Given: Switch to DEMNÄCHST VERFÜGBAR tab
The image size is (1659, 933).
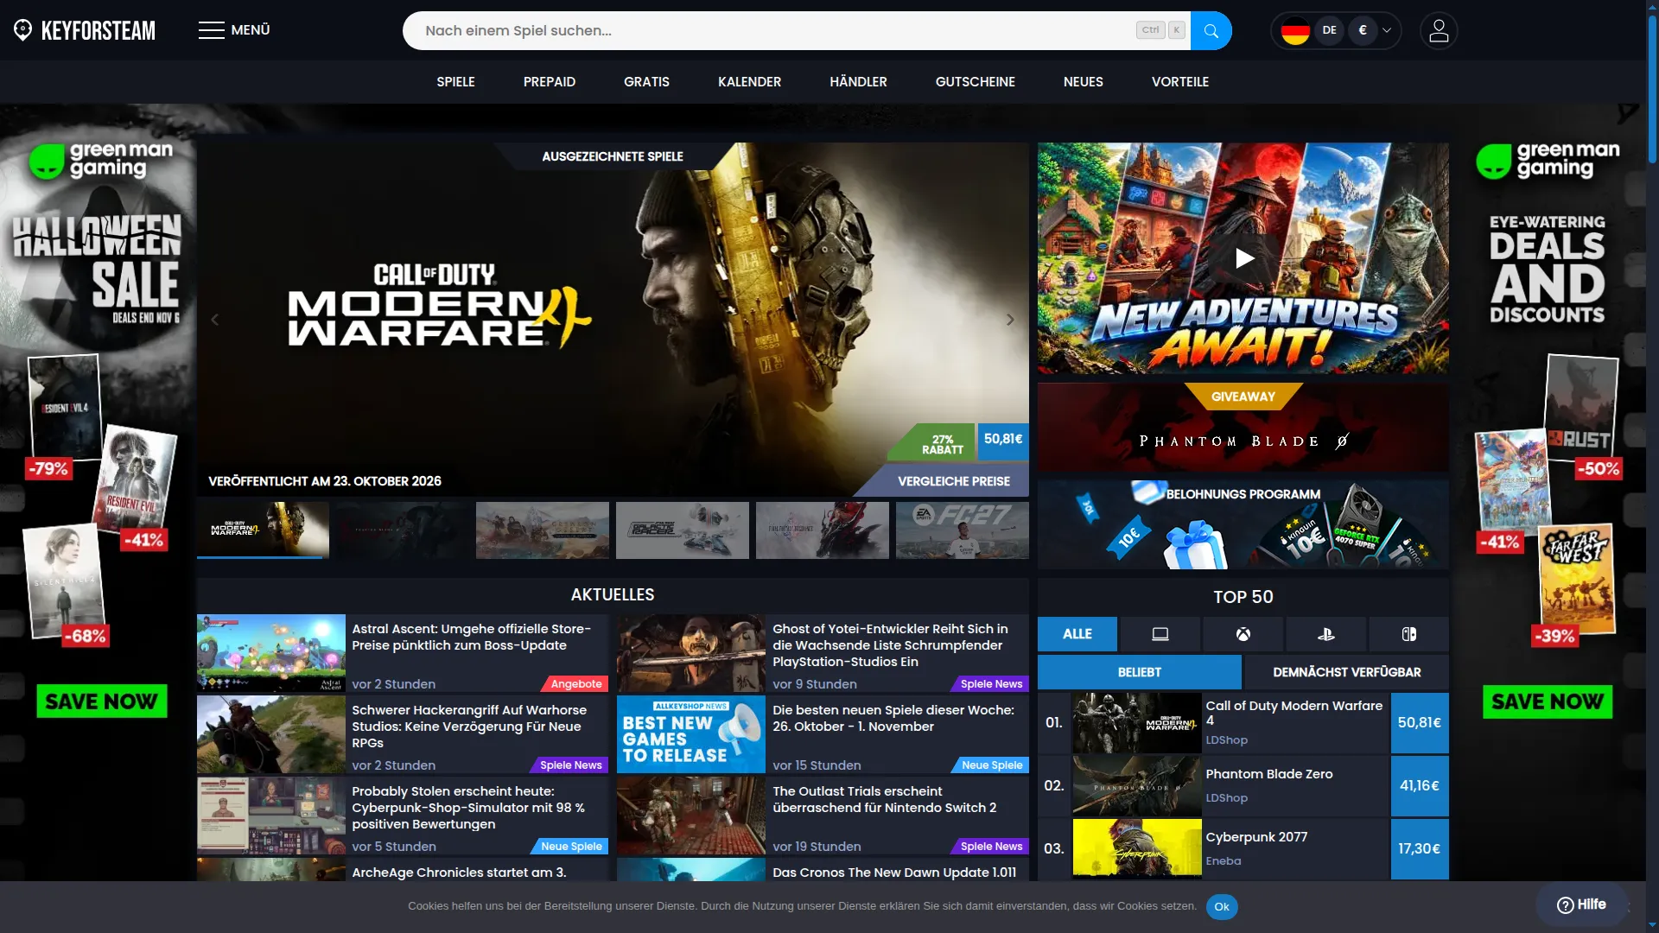Looking at the screenshot, I should pyautogui.click(x=1346, y=672).
